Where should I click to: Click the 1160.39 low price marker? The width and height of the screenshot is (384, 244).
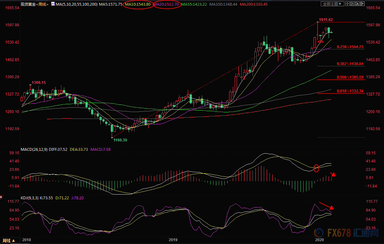click(x=120, y=140)
